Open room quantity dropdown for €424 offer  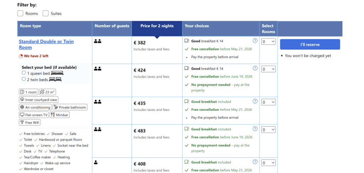(268, 69)
